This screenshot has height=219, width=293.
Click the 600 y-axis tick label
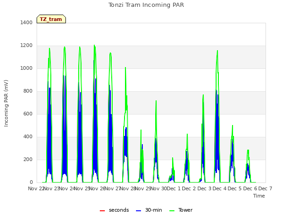[28, 114]
